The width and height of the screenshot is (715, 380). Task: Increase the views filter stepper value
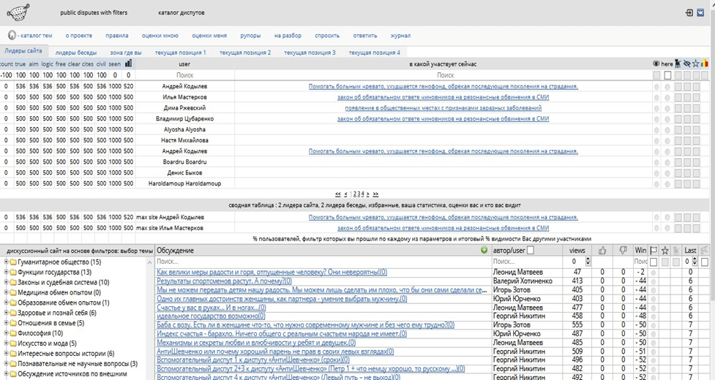coord(587,259)
